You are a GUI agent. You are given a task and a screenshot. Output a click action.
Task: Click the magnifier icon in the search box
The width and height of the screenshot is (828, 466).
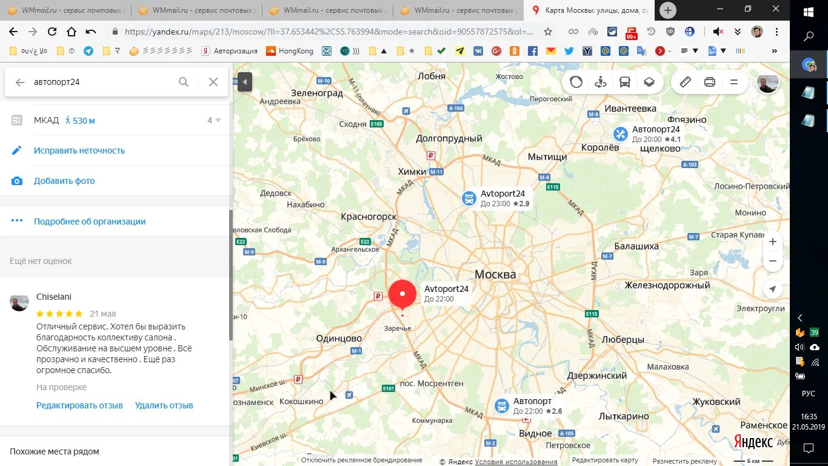(184, 82)
